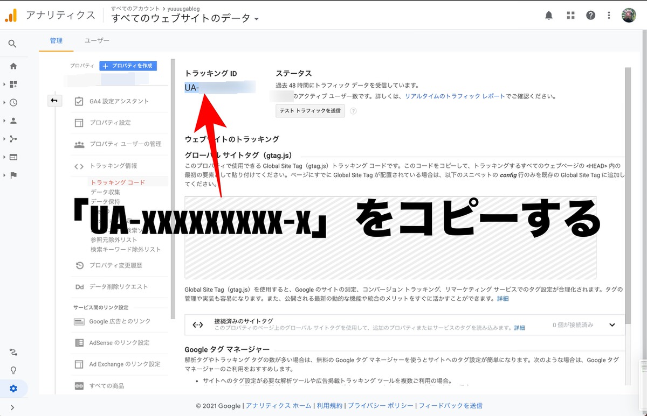Open 詳細 link after Global Site Tag description
647x416 pixels.
pyautogui.click(x=503, y=299)
